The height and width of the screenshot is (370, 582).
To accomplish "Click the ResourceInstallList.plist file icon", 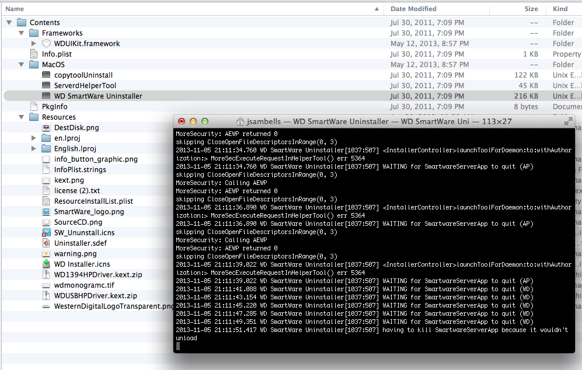I will pos(46,201).
